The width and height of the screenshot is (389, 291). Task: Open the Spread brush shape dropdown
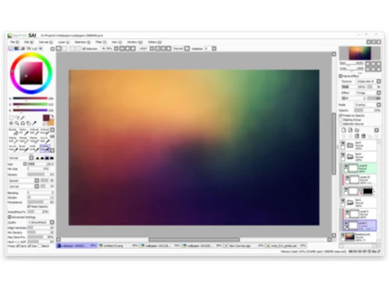[23, 181]
